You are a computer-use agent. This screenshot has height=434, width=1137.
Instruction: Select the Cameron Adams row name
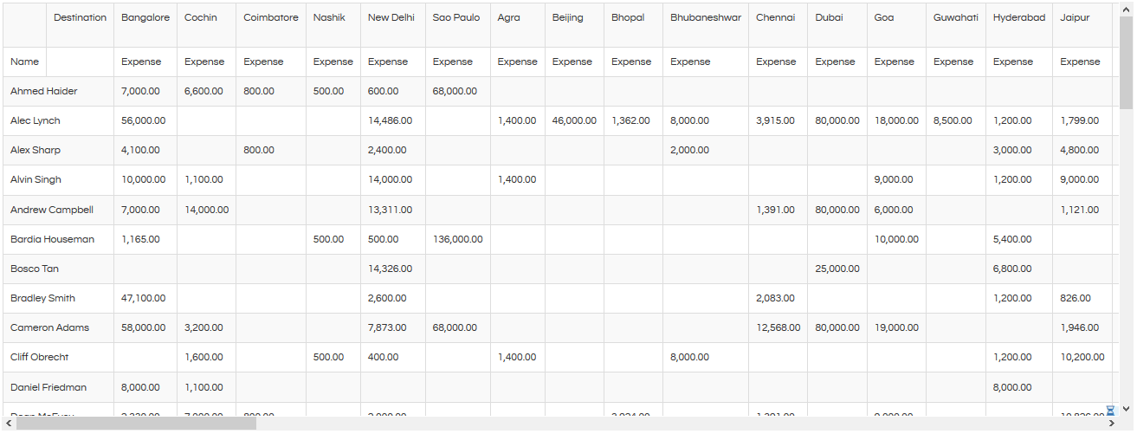[58, 327]
